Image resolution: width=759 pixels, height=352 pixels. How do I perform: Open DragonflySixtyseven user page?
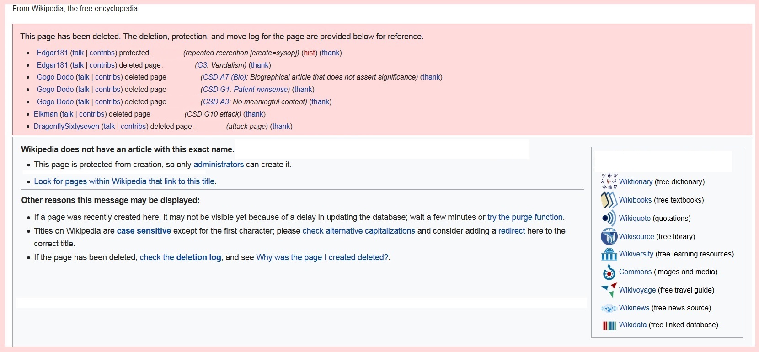66,126
